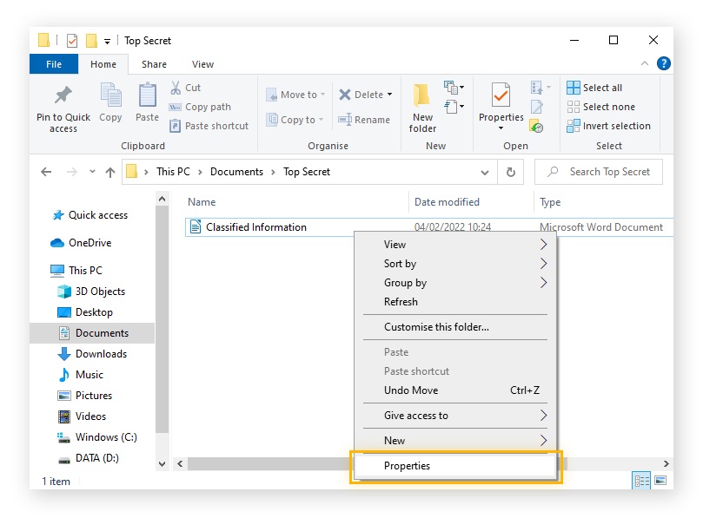Click Select all in ribbon
Image resolution: width=703 pixels, height=518 pixels.
tap(594, 88)
